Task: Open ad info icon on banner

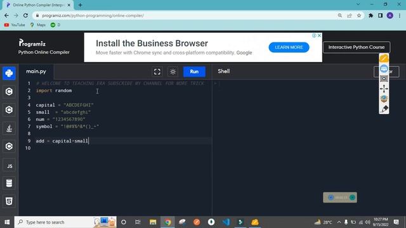Action: tap(314, 35)
